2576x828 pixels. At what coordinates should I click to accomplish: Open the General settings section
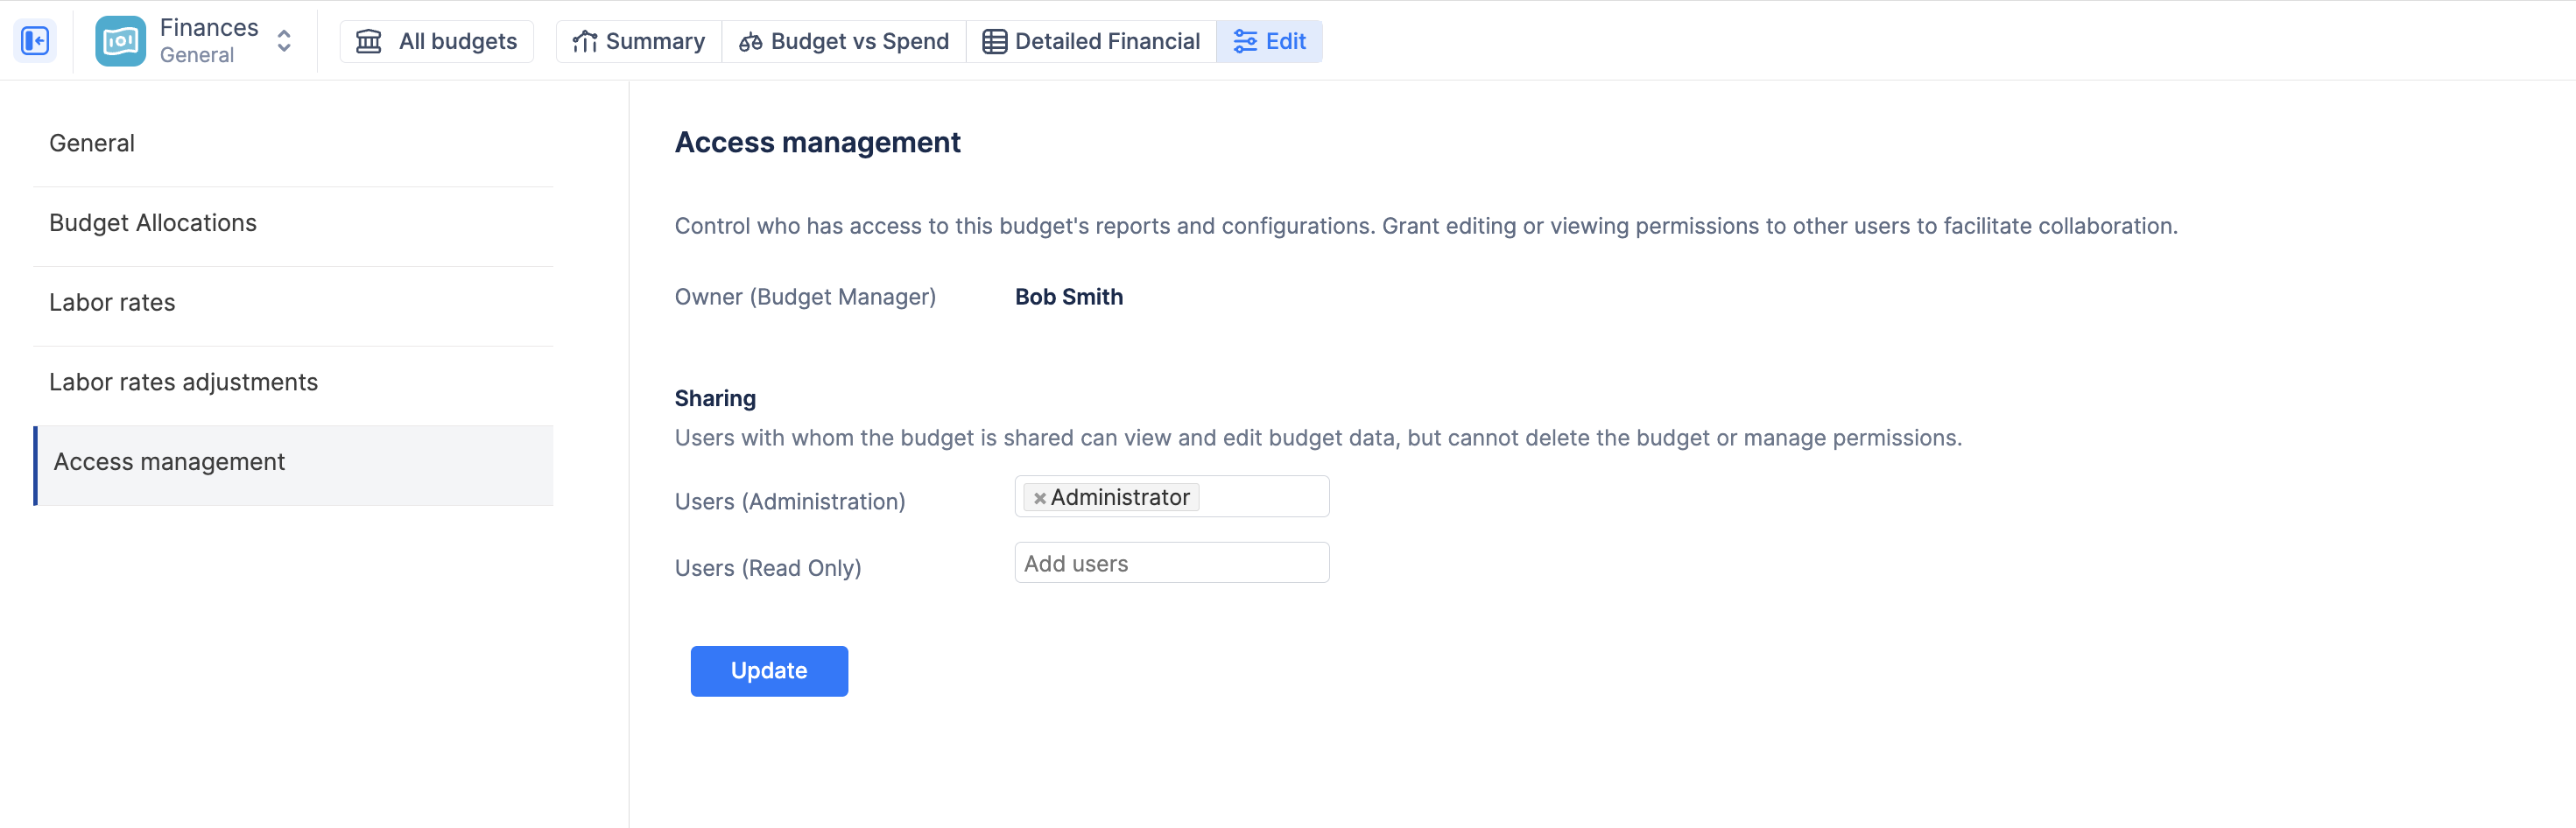pyautogui.click(x=92, y=143)
